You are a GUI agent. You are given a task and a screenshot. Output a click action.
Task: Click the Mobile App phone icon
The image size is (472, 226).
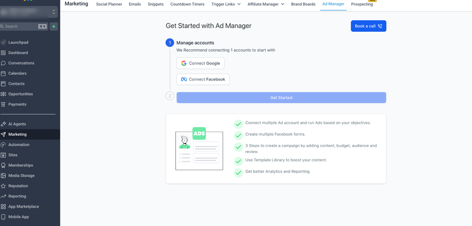3,217
